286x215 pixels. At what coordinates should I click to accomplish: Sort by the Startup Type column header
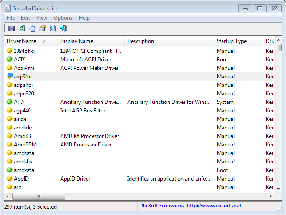click(238, 41)
